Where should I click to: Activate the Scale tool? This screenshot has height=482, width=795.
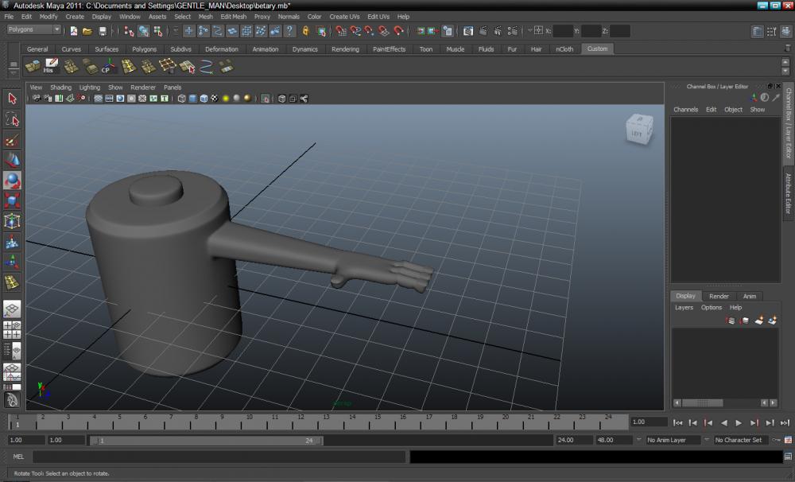pos(12,201)
